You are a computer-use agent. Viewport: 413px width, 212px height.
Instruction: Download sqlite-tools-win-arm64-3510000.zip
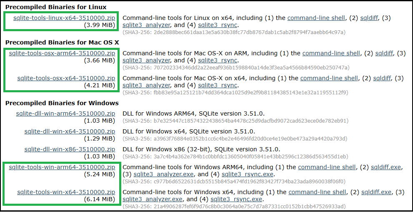tap(62, 167)
